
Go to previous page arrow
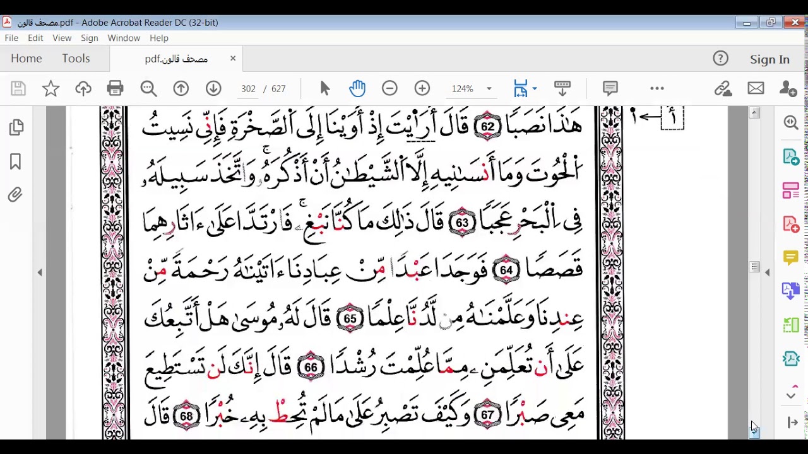(181, 89)
